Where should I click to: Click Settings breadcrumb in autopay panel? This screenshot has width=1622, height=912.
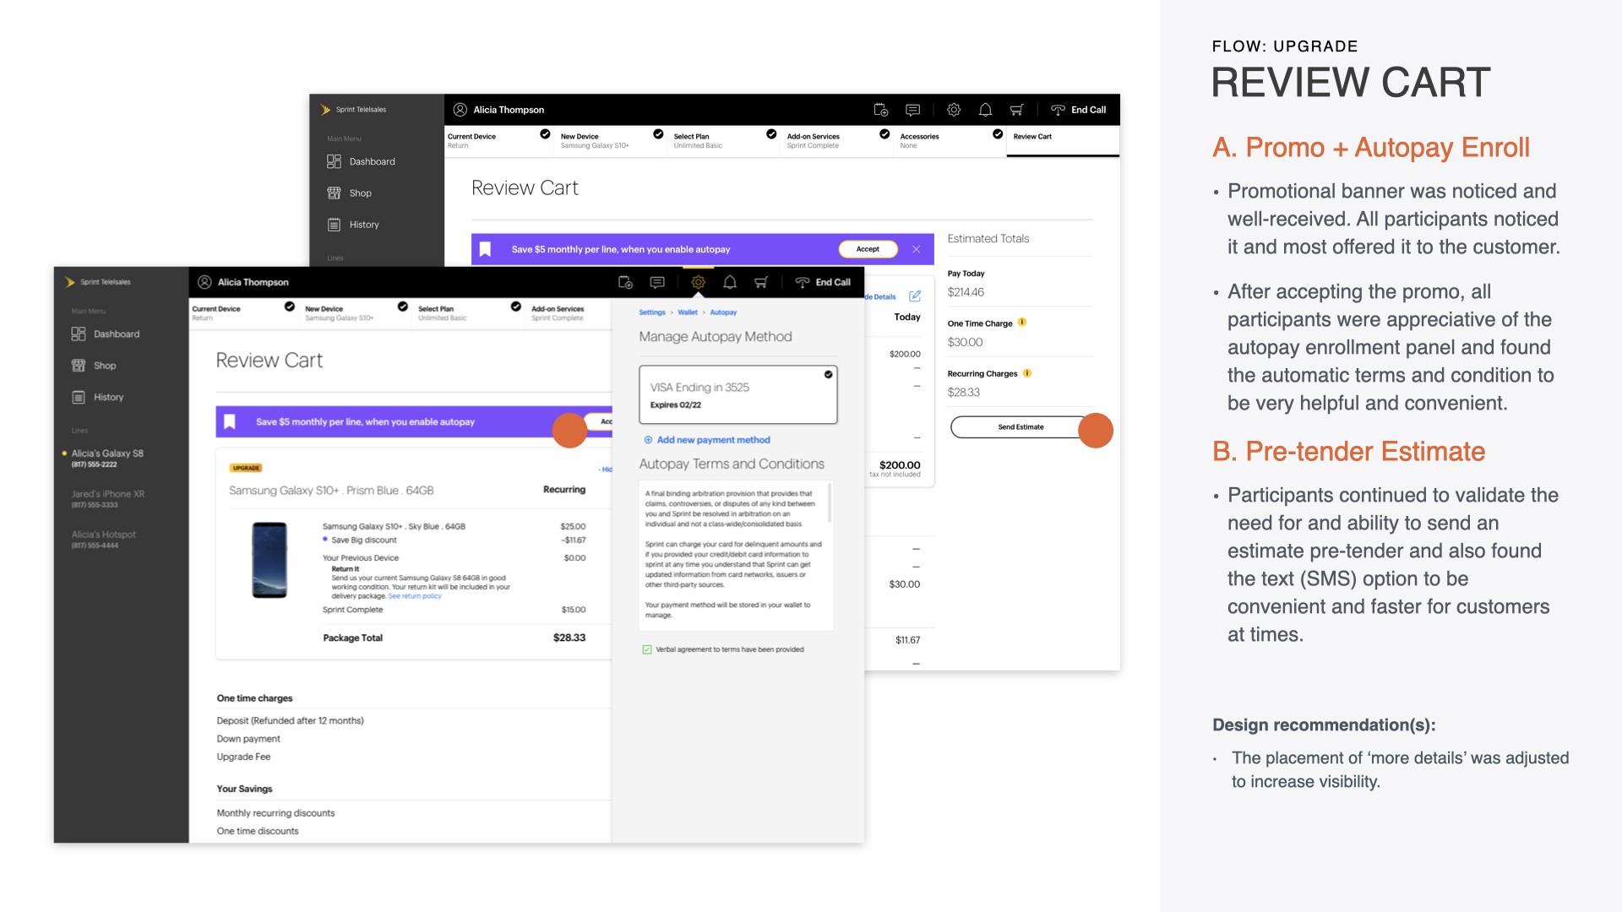click(652, 312)
